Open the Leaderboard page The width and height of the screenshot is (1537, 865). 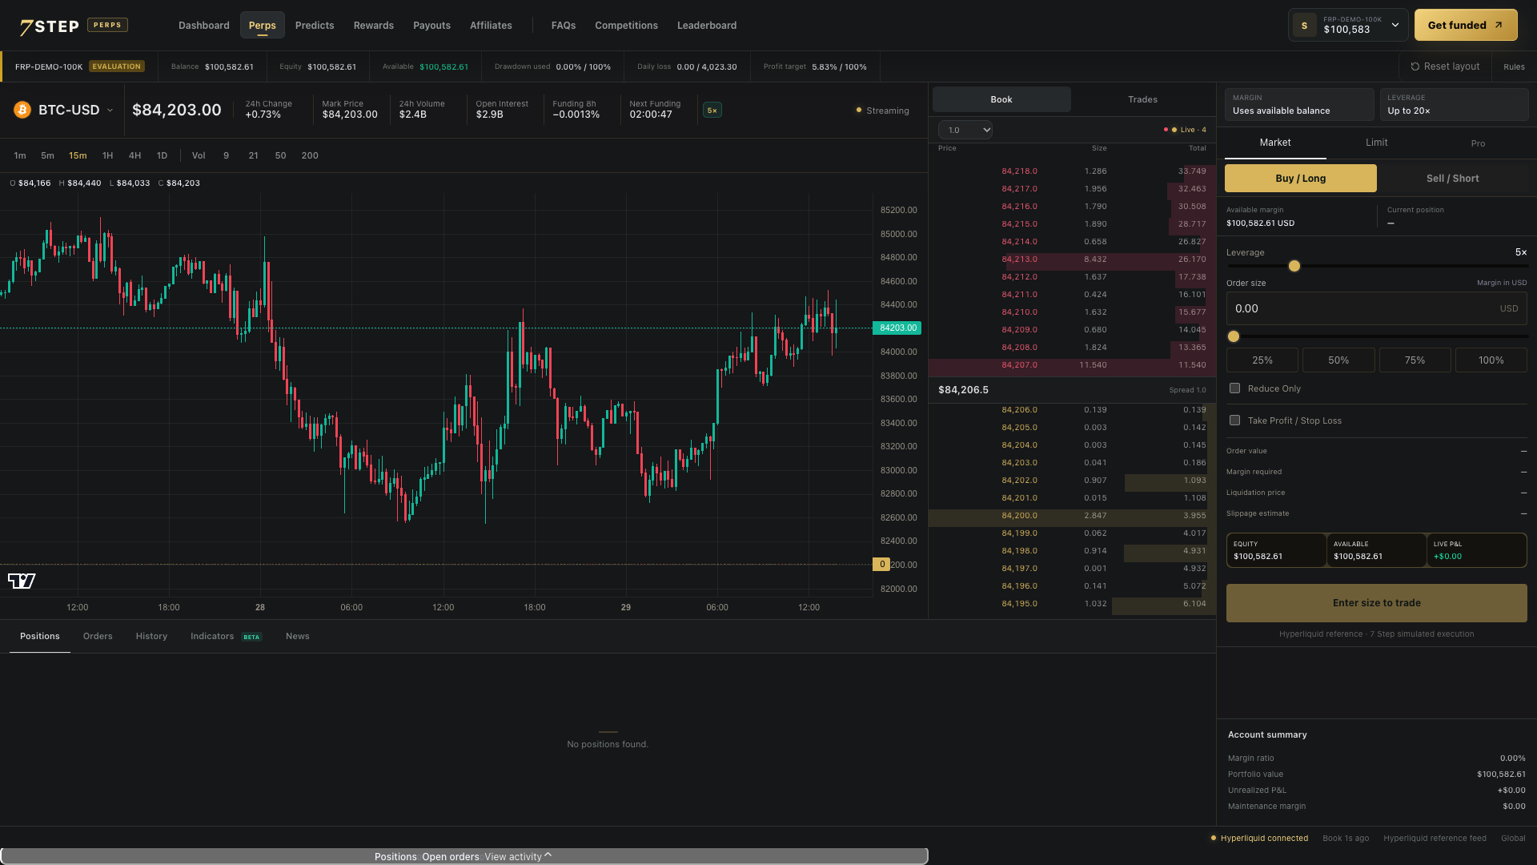pos(707,26)
